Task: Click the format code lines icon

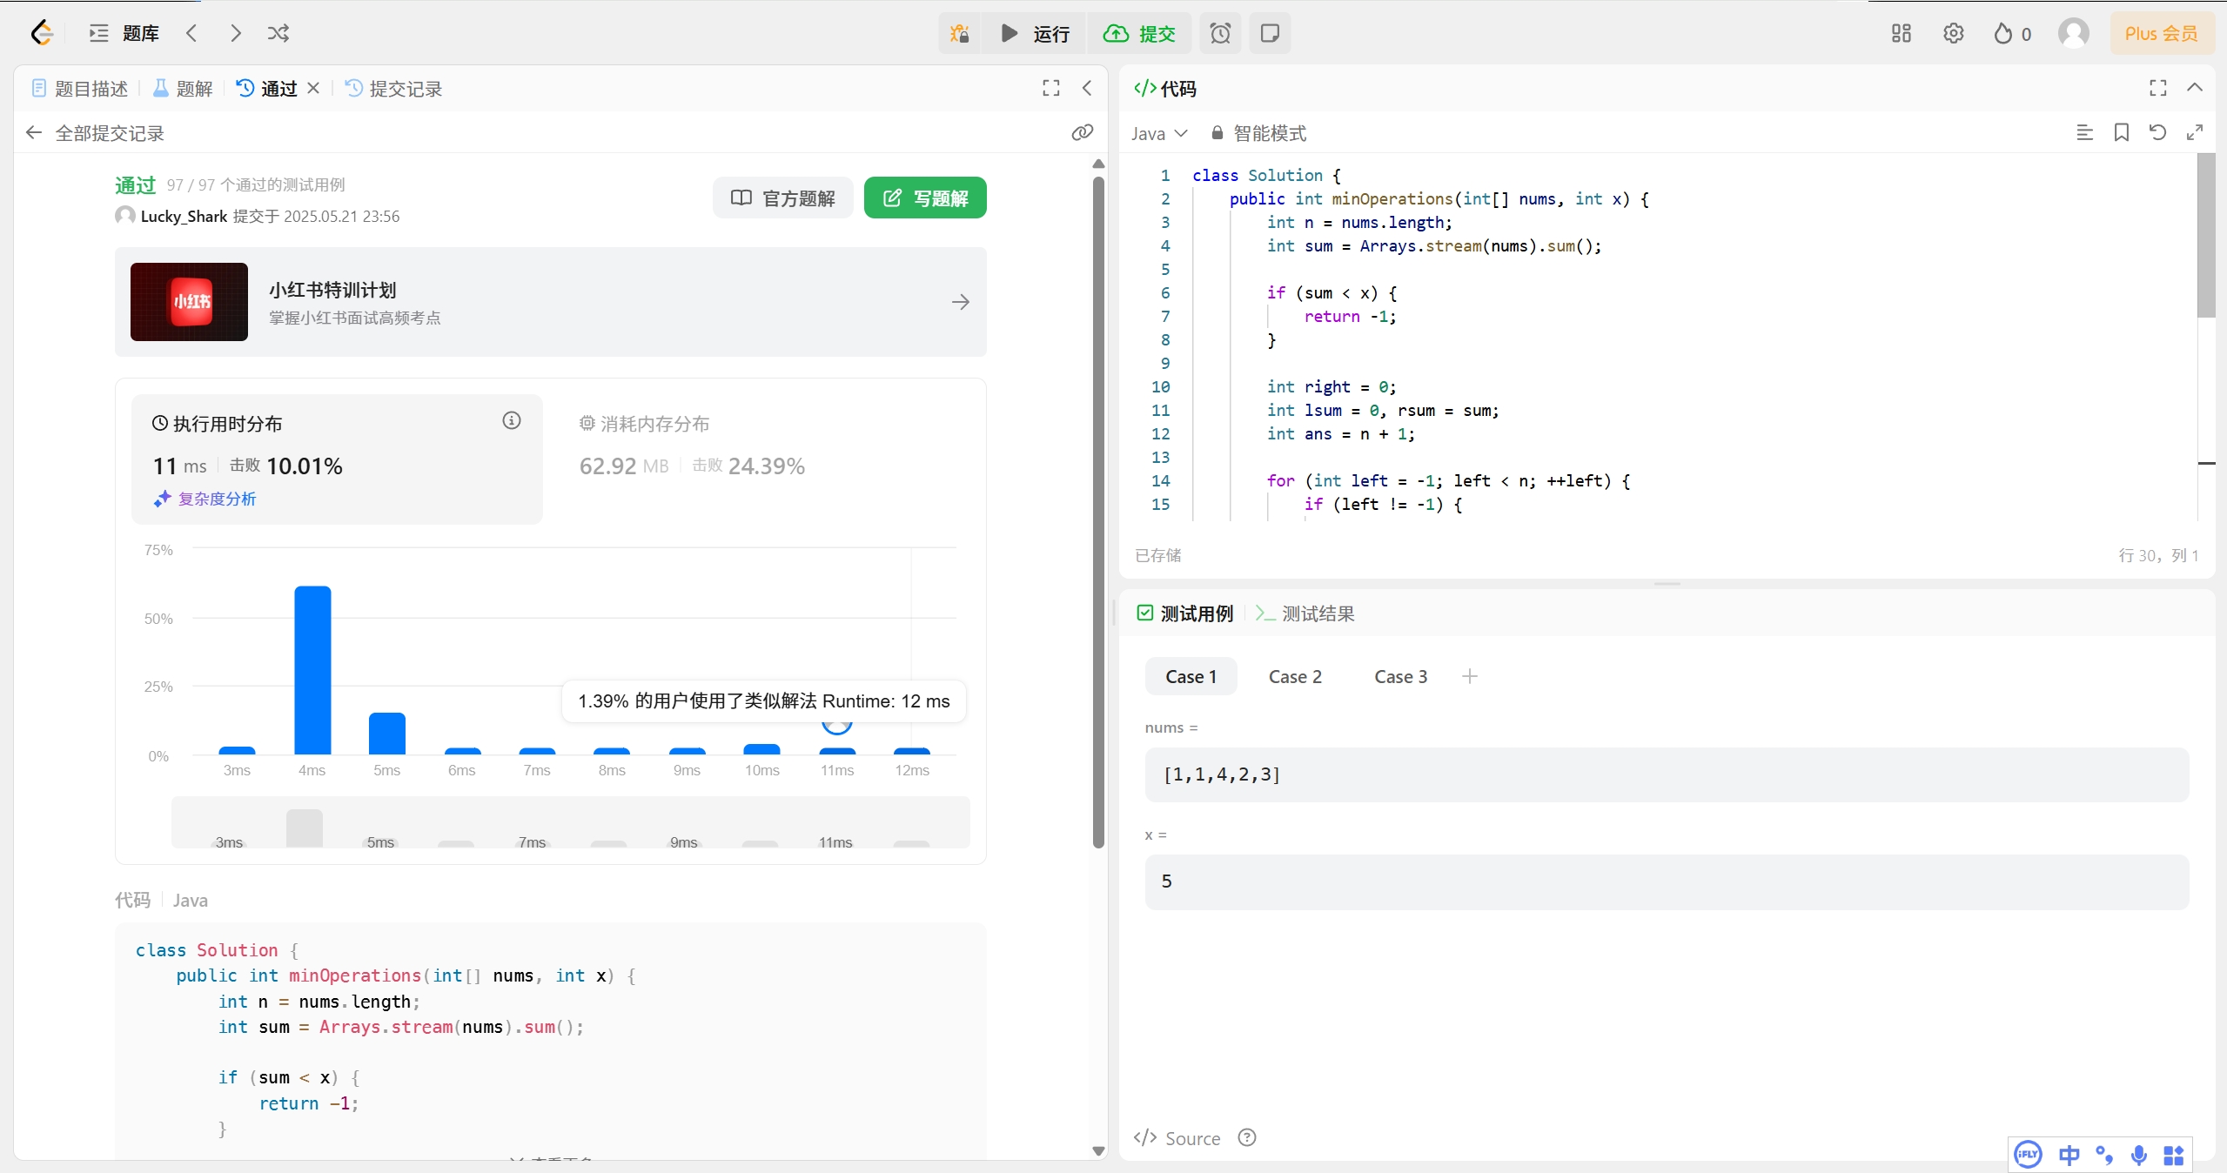Action: coord(2084,132)
